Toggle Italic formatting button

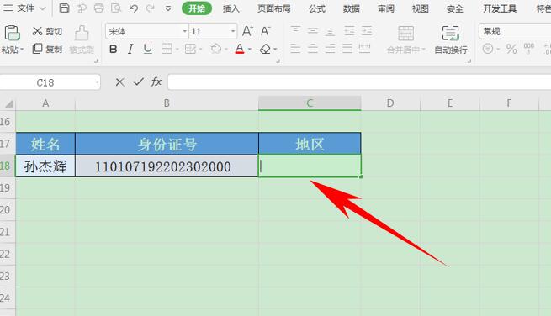click(130, 49)
